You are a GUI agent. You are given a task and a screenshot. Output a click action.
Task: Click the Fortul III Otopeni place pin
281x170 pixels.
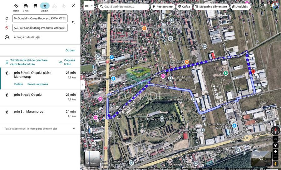click(x=162, y=119)
